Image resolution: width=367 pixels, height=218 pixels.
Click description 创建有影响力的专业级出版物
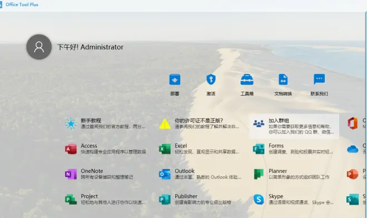[x=203, y=202]
